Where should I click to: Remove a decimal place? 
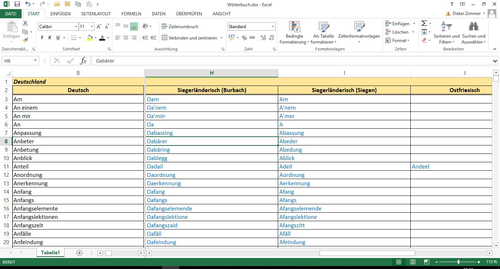pos(271,38)
